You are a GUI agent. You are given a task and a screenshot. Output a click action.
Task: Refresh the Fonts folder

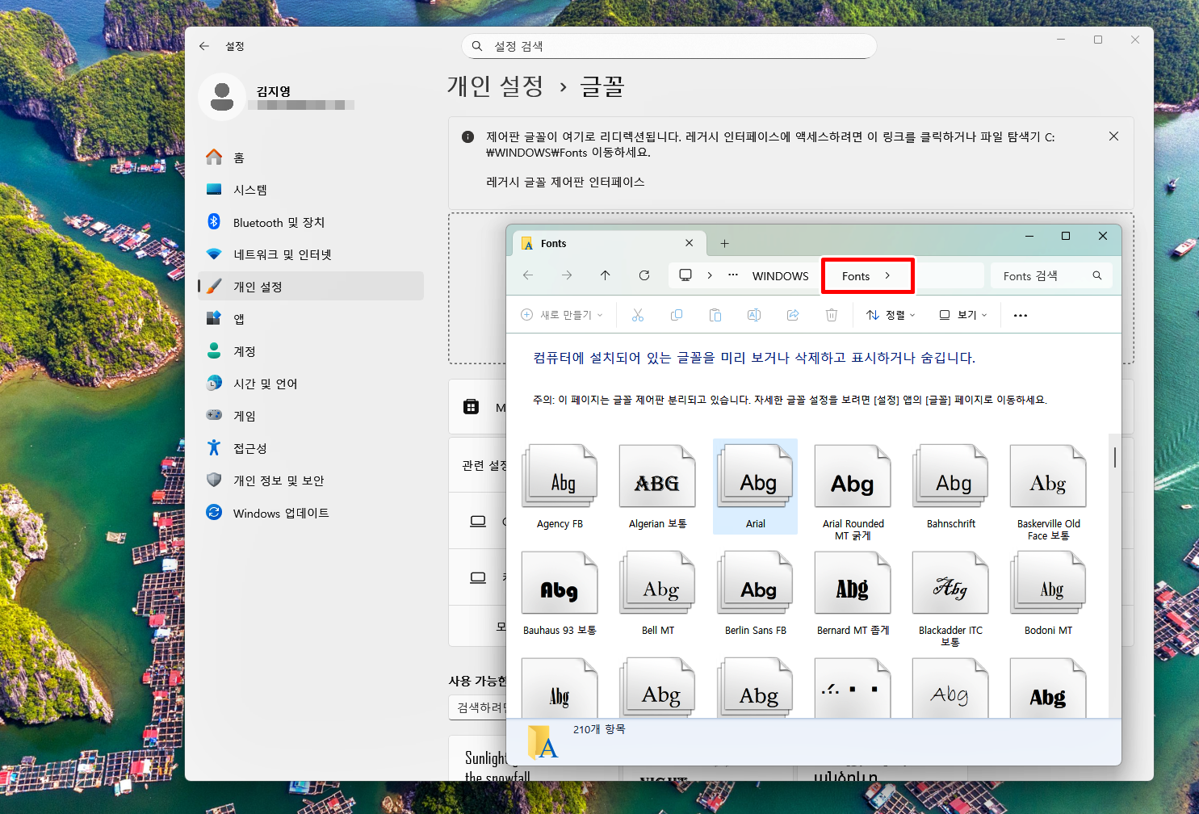pos(644,275)
